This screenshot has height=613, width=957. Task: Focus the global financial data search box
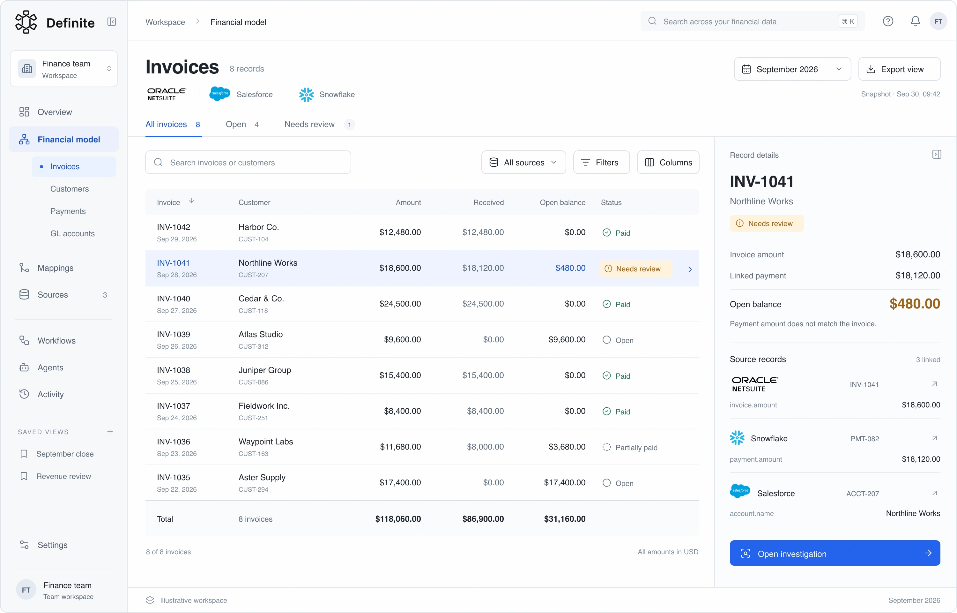pos(752,21)
